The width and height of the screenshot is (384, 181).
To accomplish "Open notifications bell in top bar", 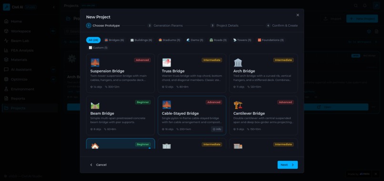I will coord(365,5).
